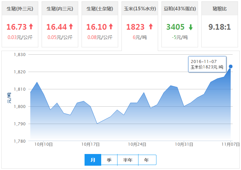The width and height of the screenshot is (241, 170).
Task: Click the red up arrow beside 16.73
Action: point(31,26)
